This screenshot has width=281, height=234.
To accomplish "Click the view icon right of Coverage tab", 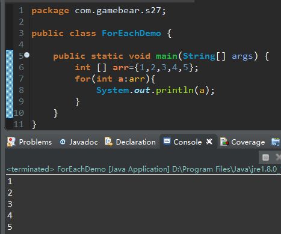I will pos(276,142).
